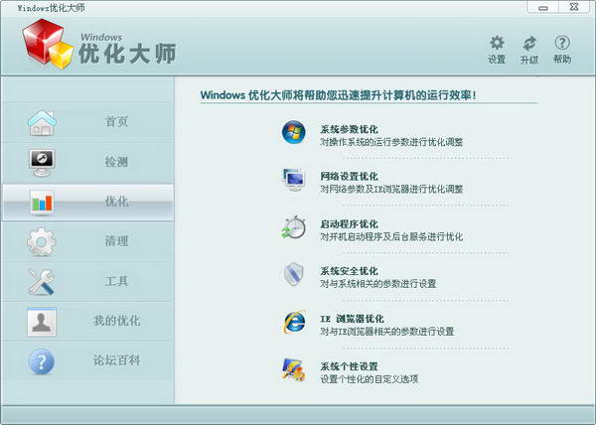Viewport: 596px width, 425px height.
Task: Click the 检测 monitor icon
Action: tap(42, 163)
